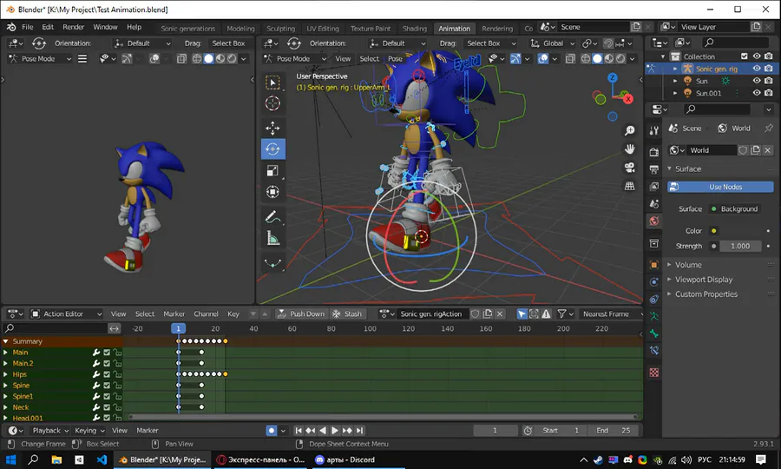Click the Push Down button
Screen dimensions: 781x469
tap(301, 314)
